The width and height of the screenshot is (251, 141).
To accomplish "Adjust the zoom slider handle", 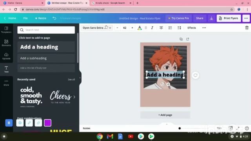I will point(180,128).
